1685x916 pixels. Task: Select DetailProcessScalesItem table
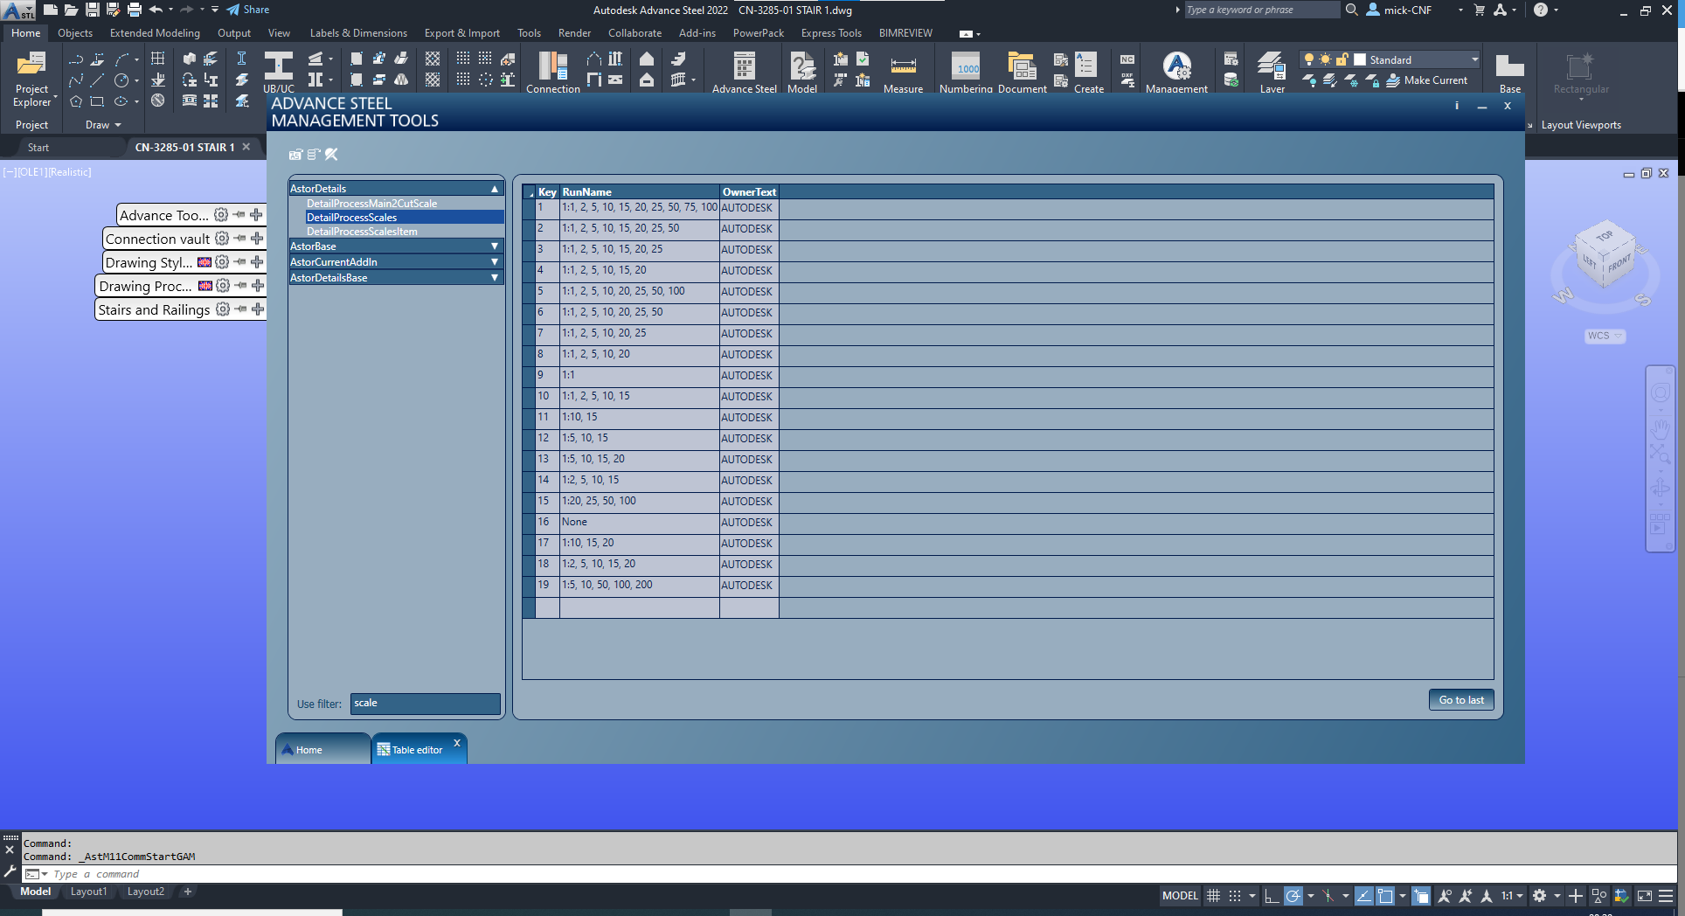[362, 232]
